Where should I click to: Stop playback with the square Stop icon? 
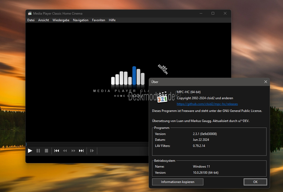[x=46, y=151]
